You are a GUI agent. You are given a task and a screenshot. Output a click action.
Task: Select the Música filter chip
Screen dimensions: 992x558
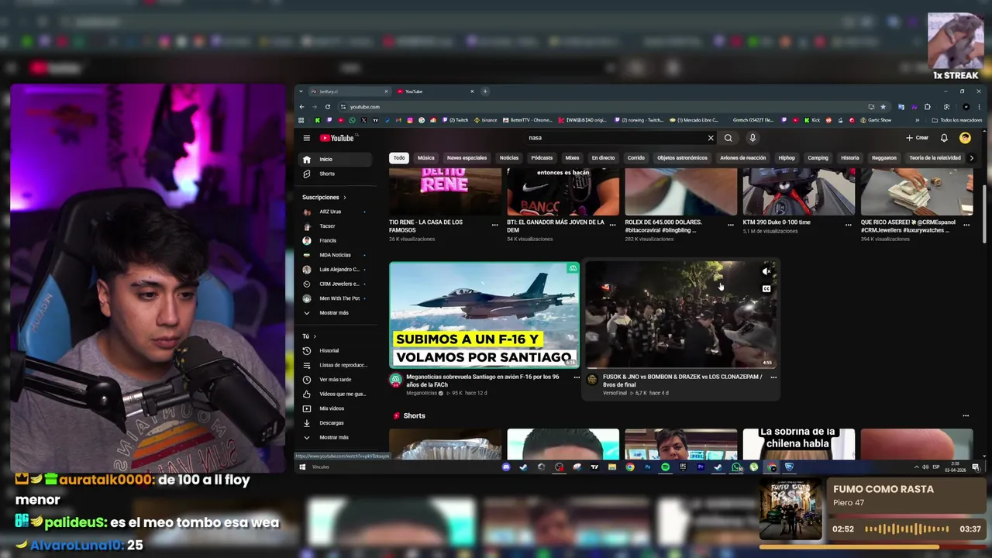coord(426,158)
